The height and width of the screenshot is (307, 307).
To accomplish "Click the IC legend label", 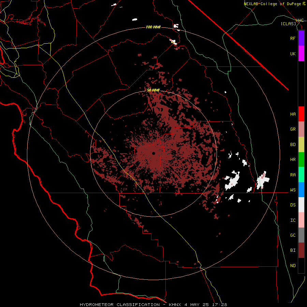I will click(x=293, y=220).
